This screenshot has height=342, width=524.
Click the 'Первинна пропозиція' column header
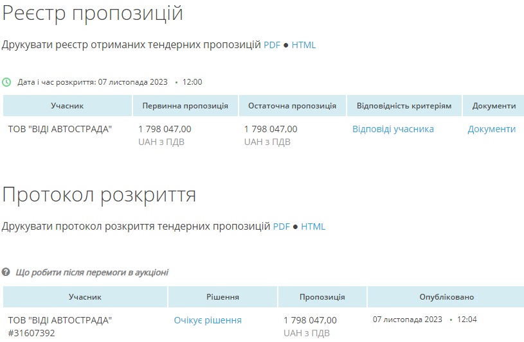tap(185, 106)
